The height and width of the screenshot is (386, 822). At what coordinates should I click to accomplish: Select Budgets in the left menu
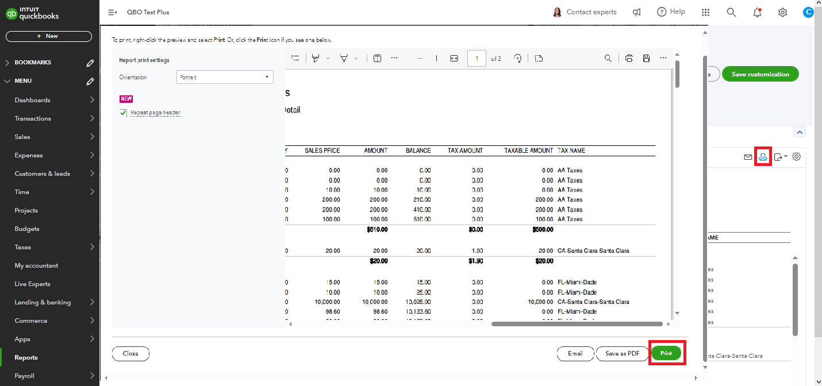27,229
